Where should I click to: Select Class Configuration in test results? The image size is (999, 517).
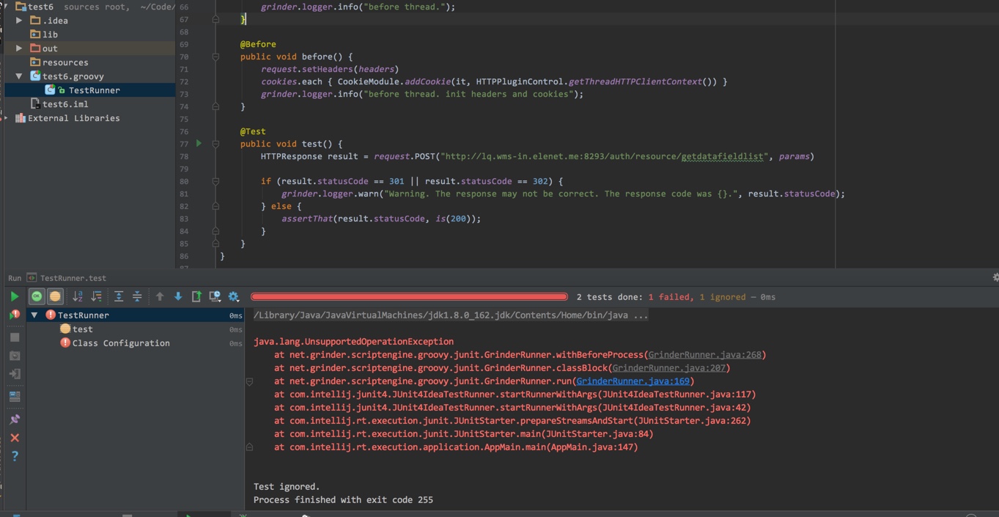pyautogui.click(x=120, y=343)
